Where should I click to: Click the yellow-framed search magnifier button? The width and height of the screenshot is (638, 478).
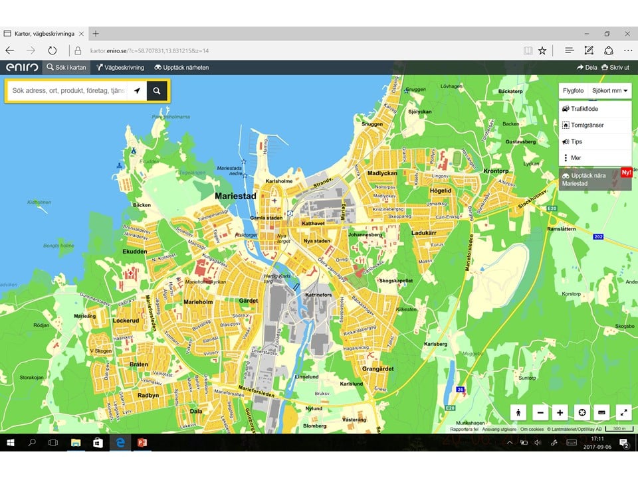(157, 91)
